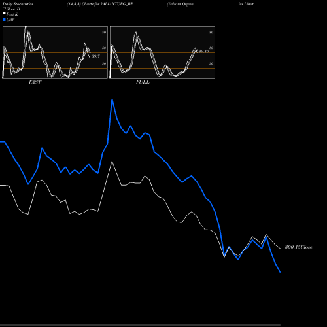Screen dimensions: 327x327
Task: Open the FULL stochastic chart panel
Action: point(162,52)
